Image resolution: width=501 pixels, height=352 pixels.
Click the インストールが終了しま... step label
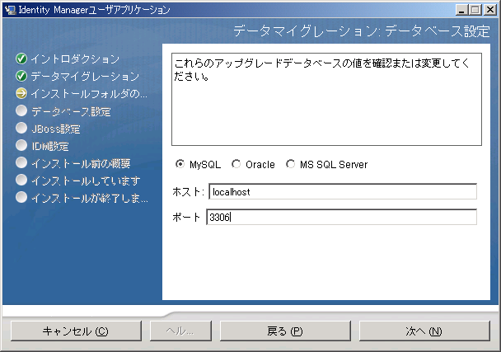[90, 198]
